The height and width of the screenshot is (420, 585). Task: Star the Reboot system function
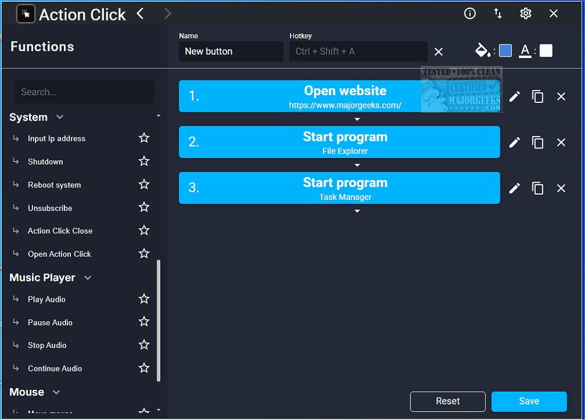click(144, 184)
